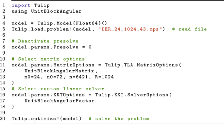Click the 'R=1024' argument
224x124 pixels.
coord(104,77)
